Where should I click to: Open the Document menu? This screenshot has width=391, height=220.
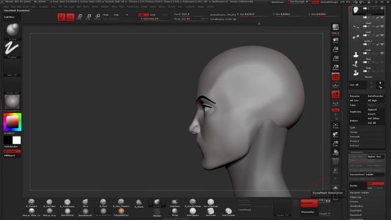[43, 7]
